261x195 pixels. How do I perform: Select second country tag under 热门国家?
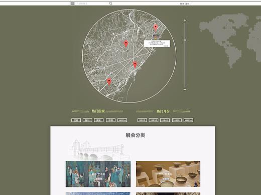coord(87,120)
